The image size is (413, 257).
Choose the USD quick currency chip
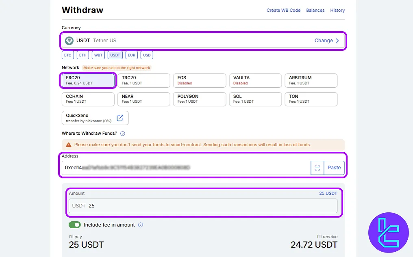pyautogui.click(x=147, y=55)
